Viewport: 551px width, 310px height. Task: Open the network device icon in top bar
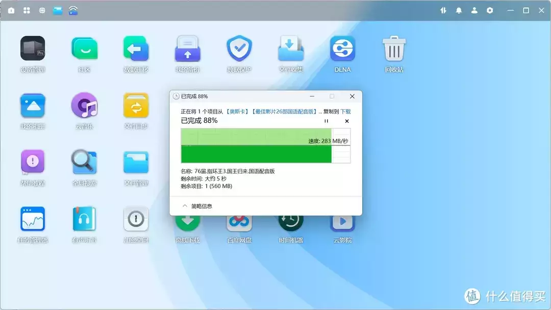(x=73, y=11)
